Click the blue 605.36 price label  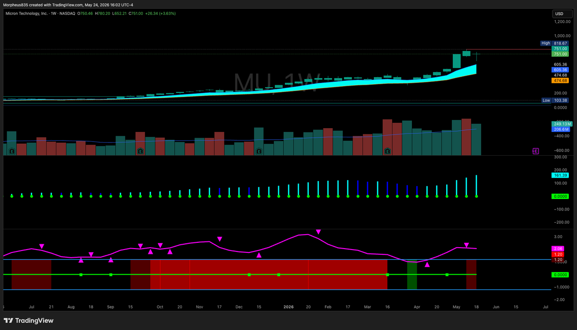[560, 69]
